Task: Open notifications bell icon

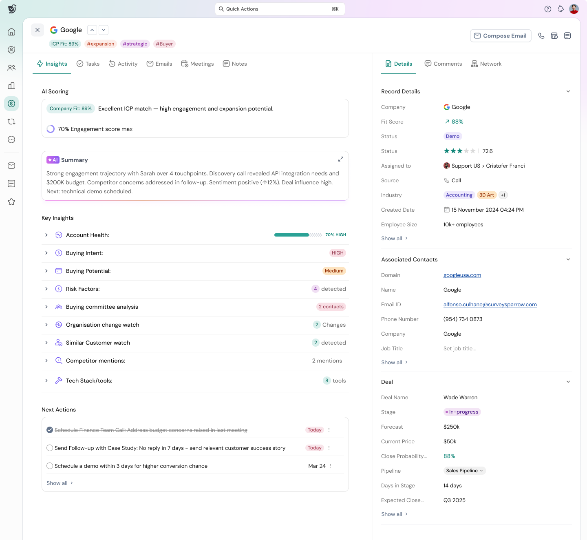Action: tap(561, 9)
